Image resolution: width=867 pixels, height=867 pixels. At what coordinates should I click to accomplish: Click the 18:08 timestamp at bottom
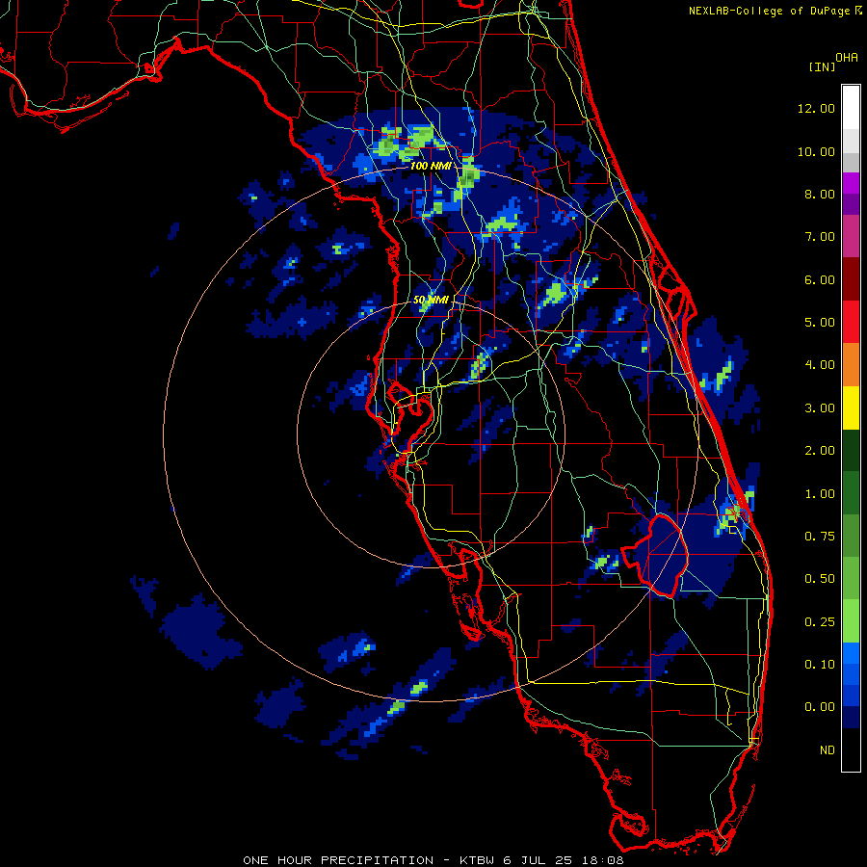coord(603,860)
